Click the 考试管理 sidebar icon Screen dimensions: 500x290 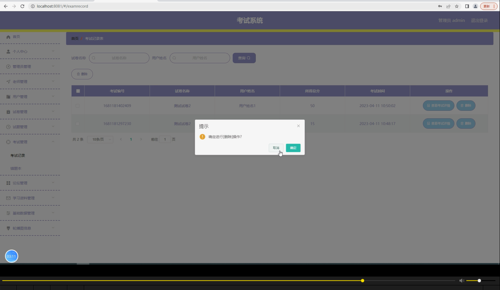pos(8,142)
